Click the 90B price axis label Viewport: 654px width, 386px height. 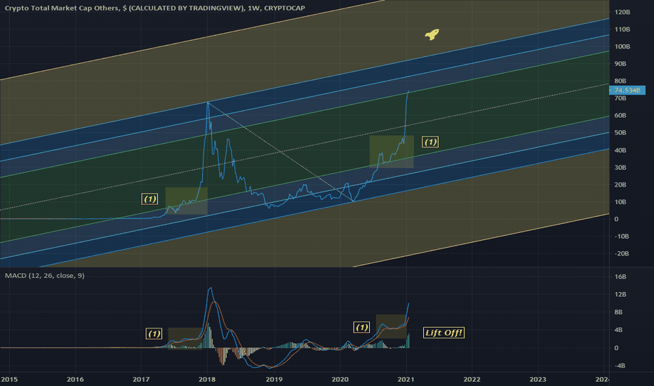click(x=620, y=63)
